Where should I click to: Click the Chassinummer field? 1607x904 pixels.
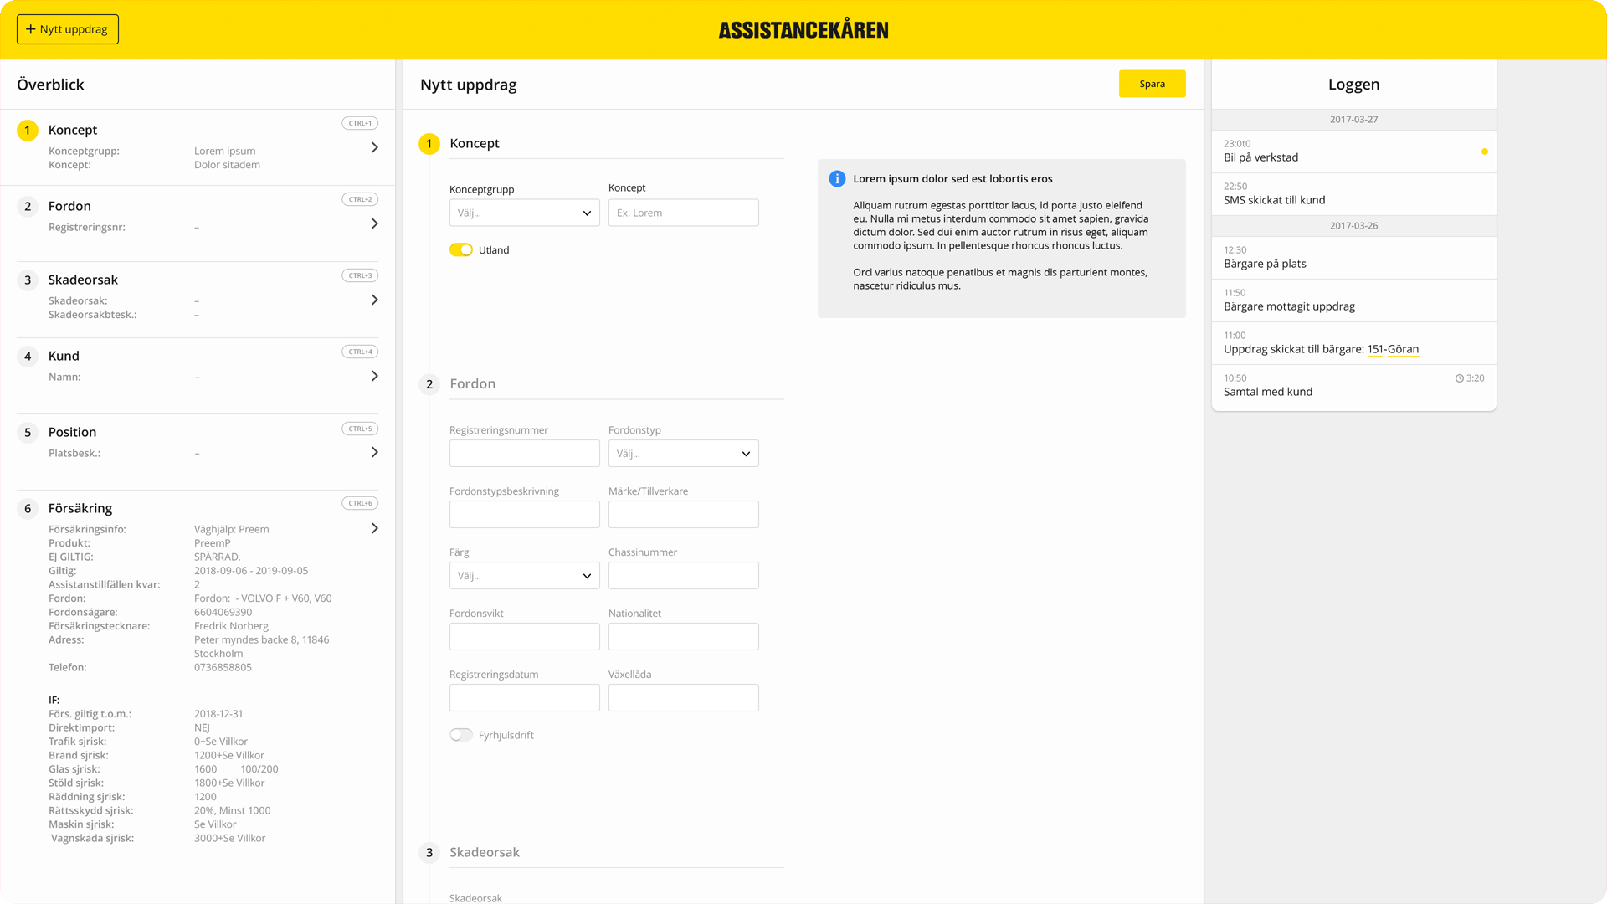coord(683,576)
